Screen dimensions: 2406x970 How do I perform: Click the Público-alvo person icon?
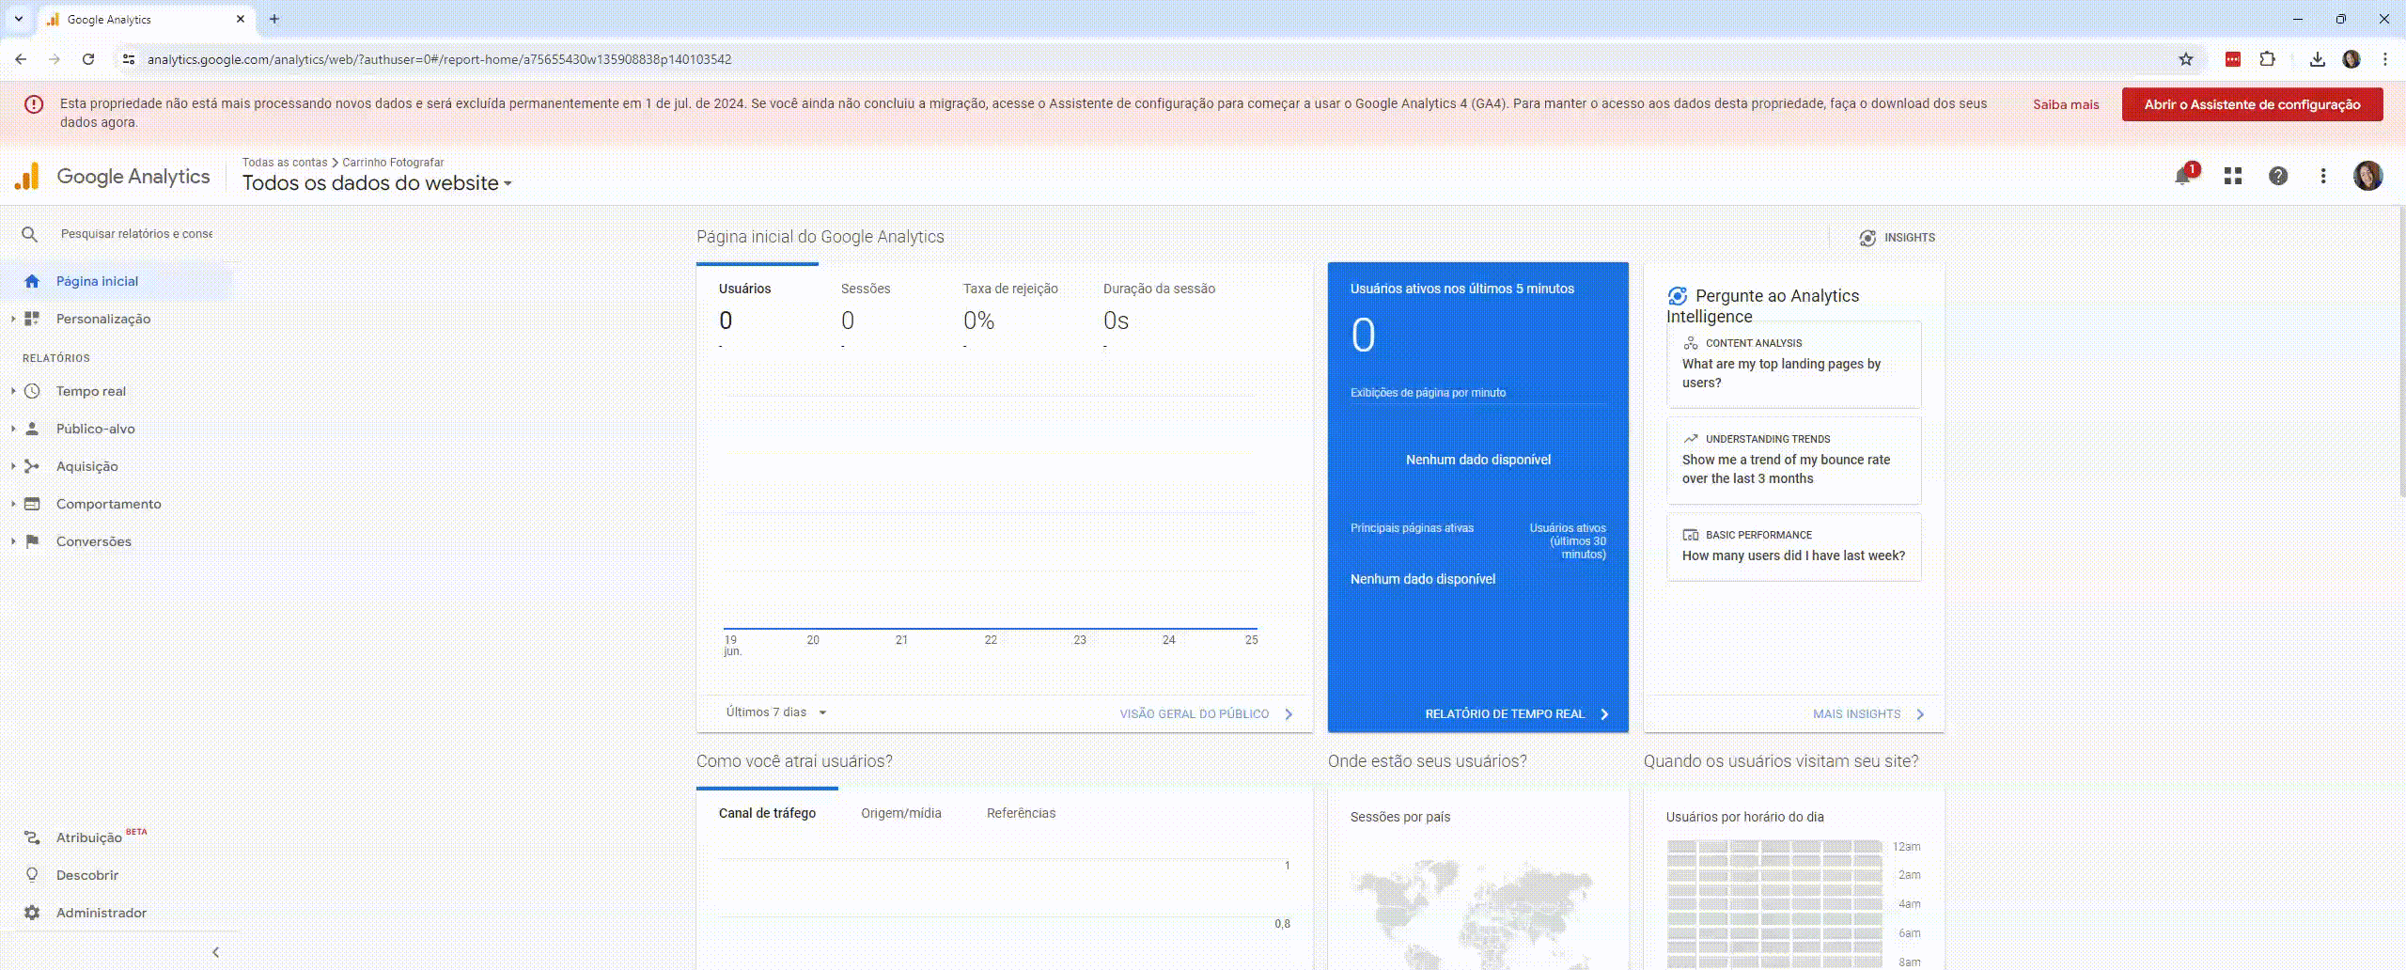[x=32, y=429]
